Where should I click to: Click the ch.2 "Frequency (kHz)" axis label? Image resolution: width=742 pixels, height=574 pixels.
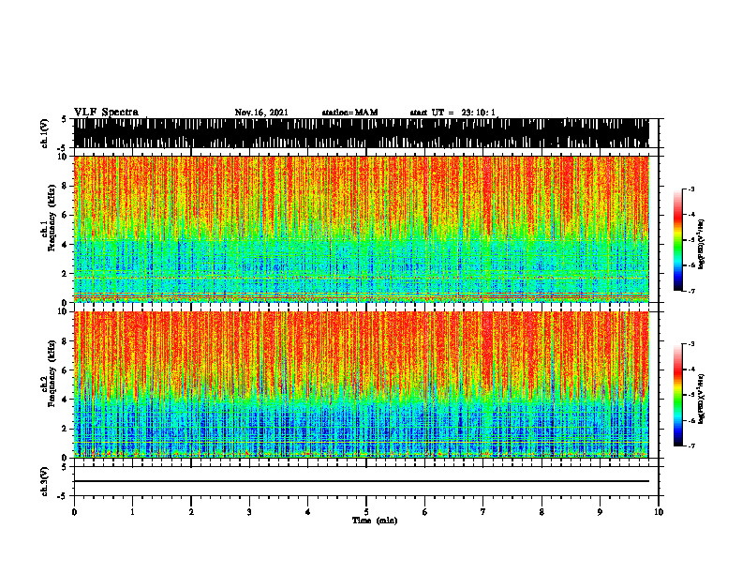(x=52, y=373)
